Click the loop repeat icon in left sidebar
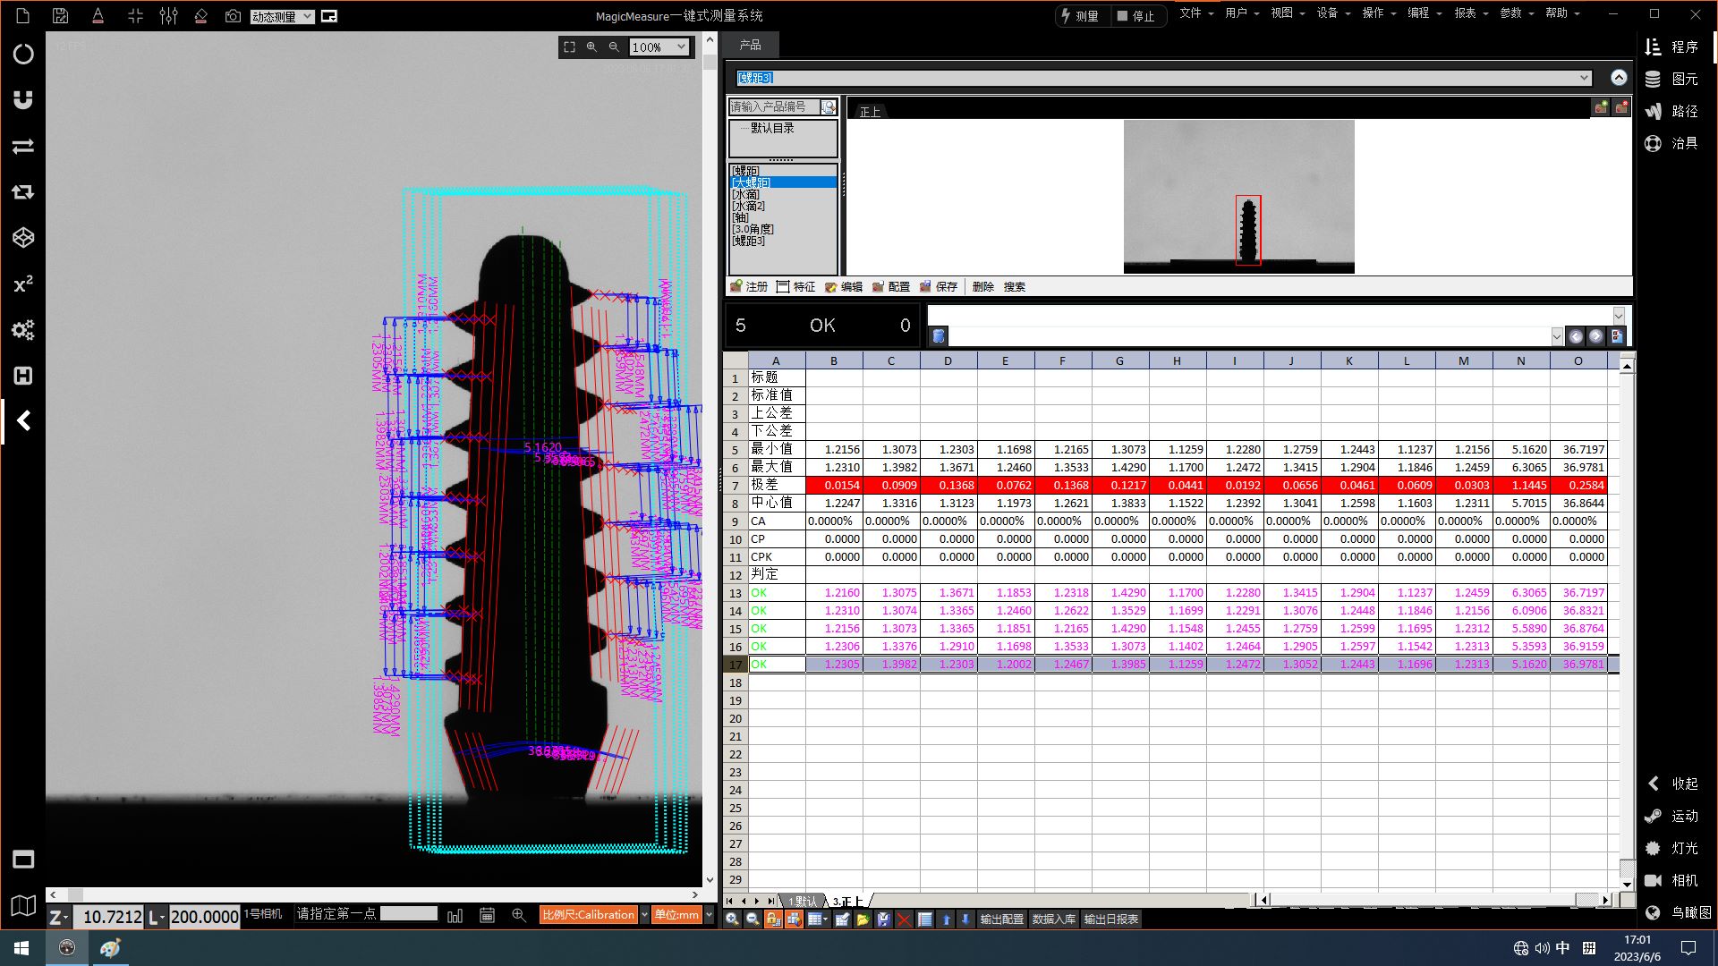Screen dimensions: 1718x966 (x=23, y=191)
